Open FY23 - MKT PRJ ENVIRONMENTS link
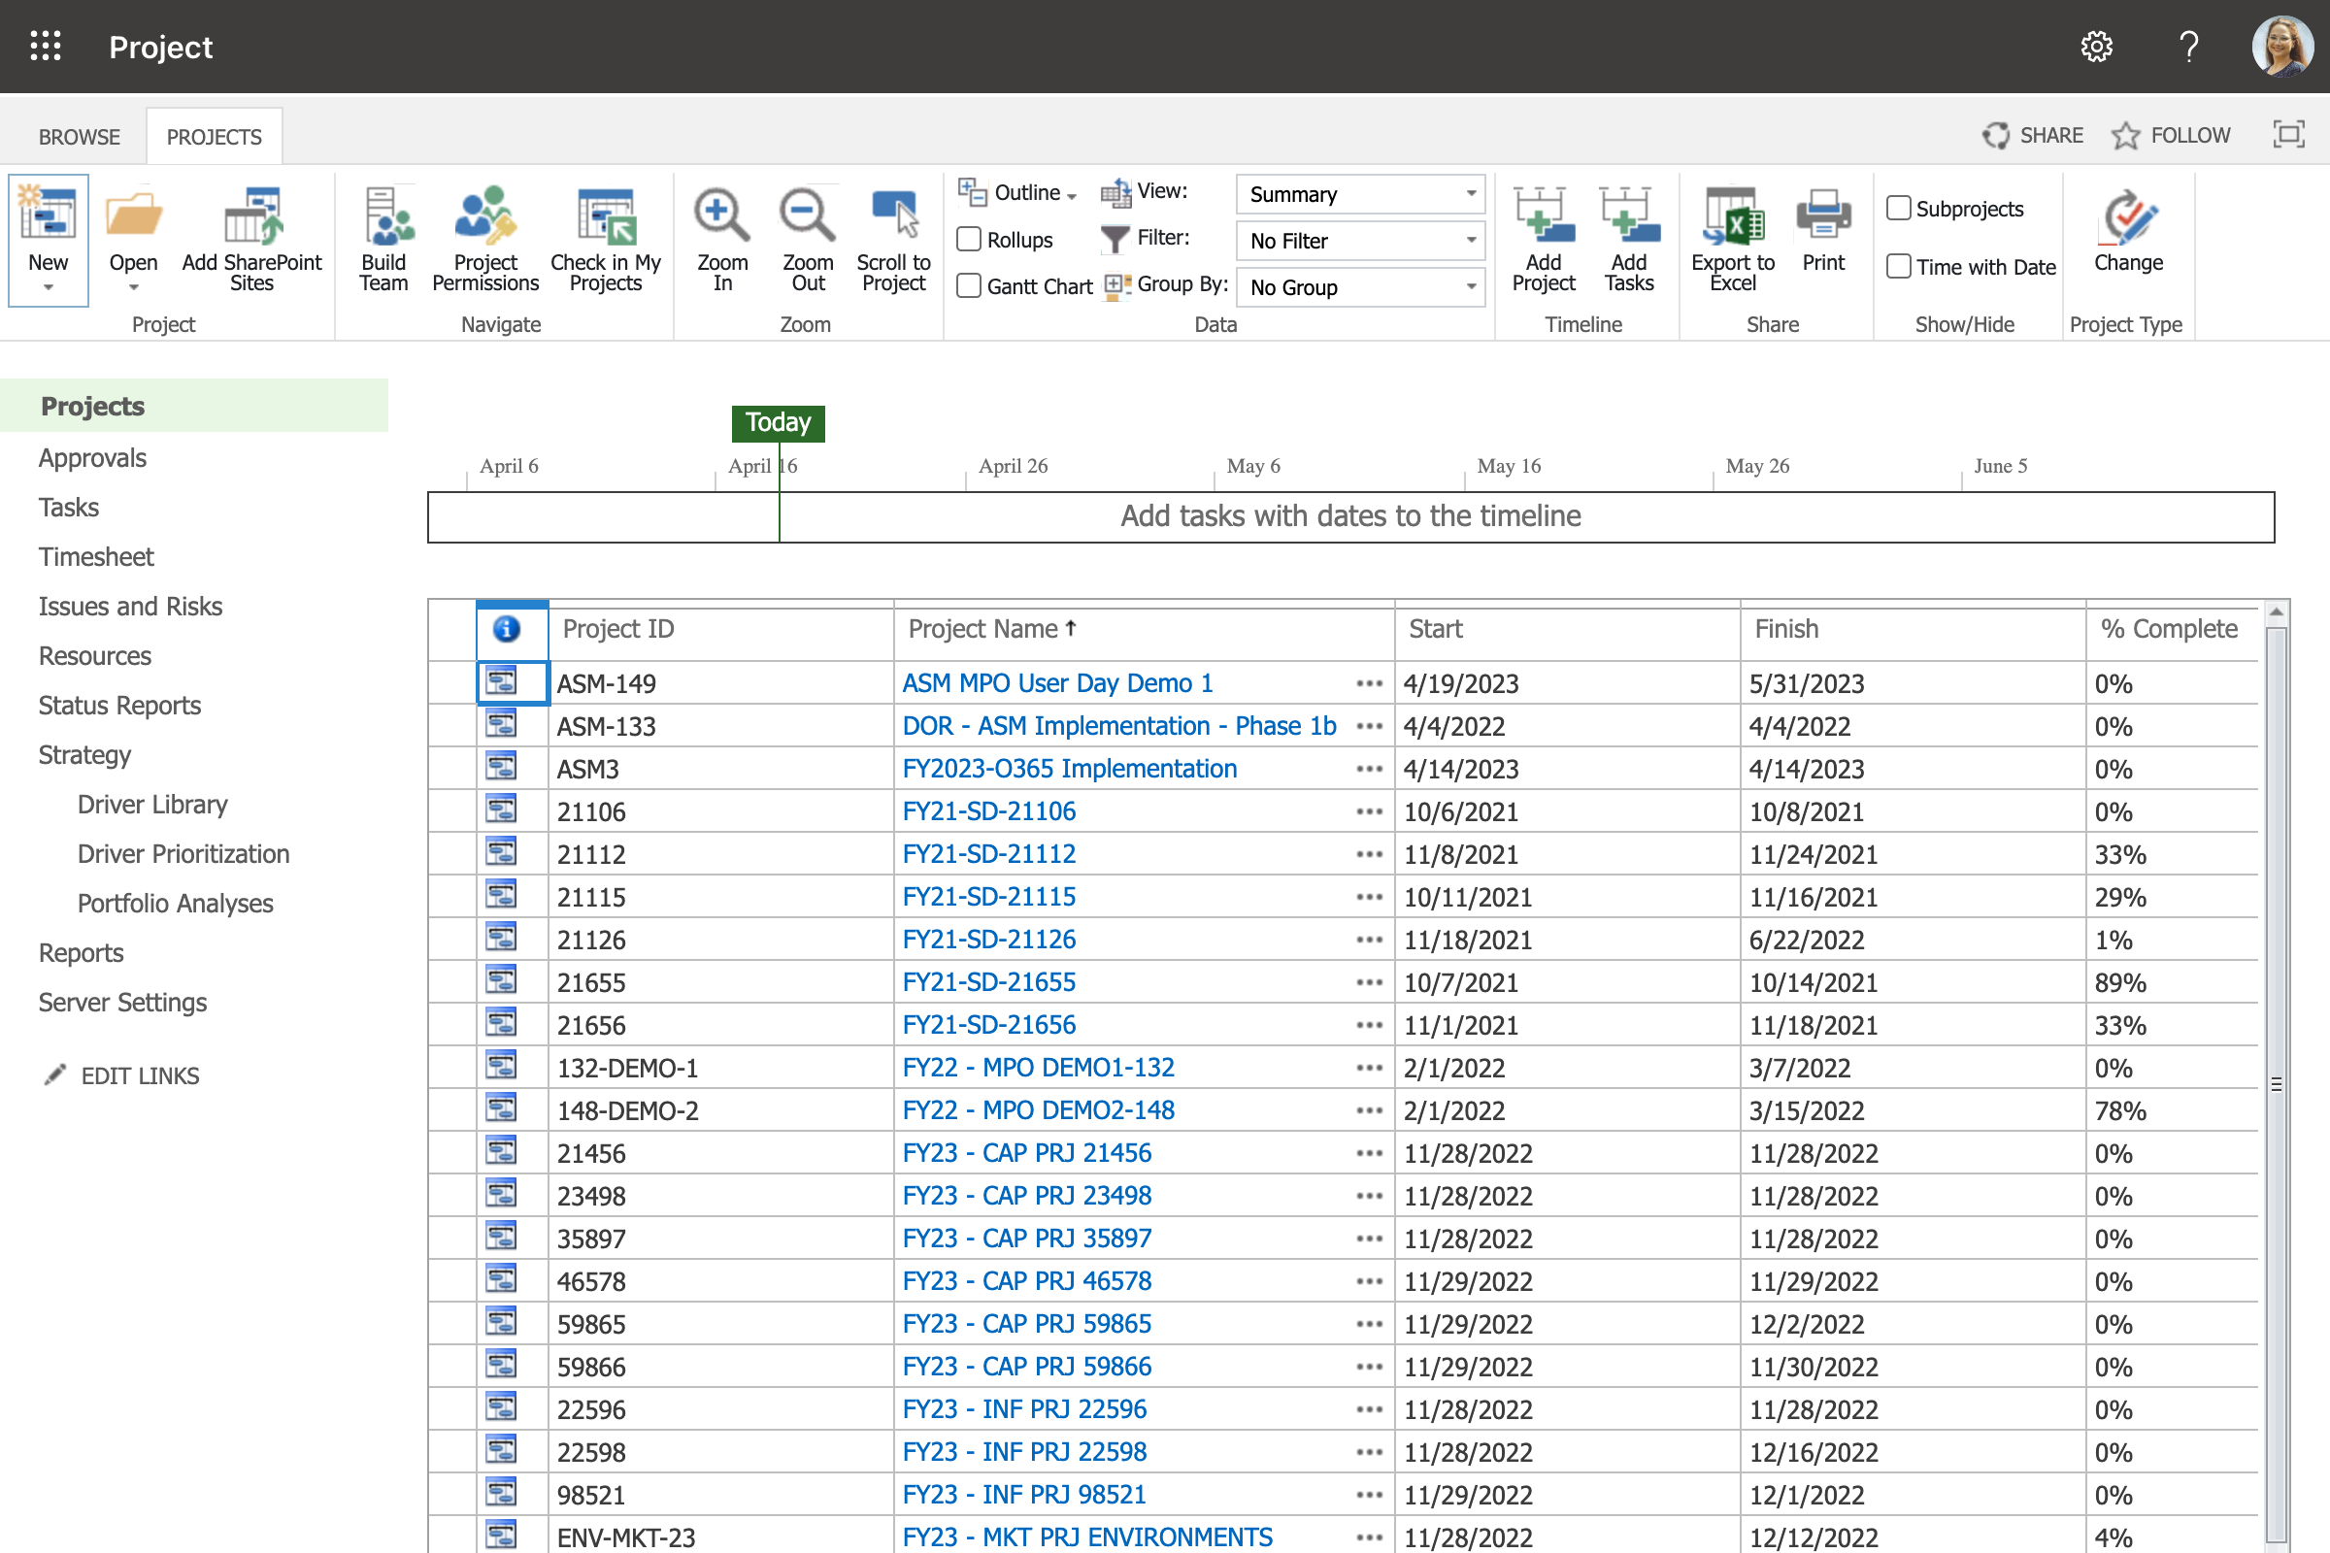 click(x=1086, y=1536)
